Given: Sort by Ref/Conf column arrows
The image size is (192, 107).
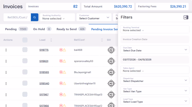Looking at the screenshot, I should [x=102, y=40].
